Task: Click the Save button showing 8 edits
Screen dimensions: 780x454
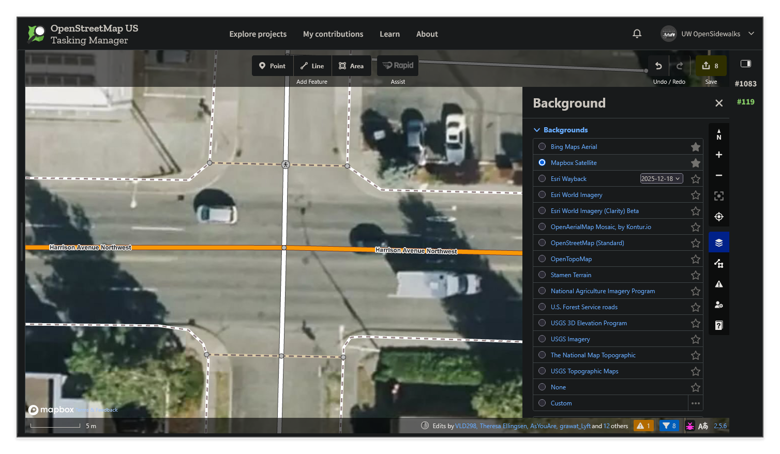Action: click(711, 66)
